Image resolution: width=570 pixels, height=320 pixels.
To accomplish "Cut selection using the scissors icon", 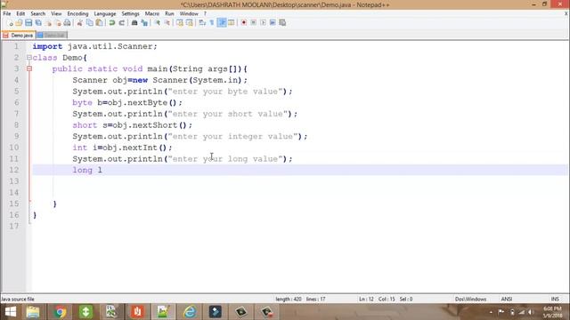I will 79,23.
